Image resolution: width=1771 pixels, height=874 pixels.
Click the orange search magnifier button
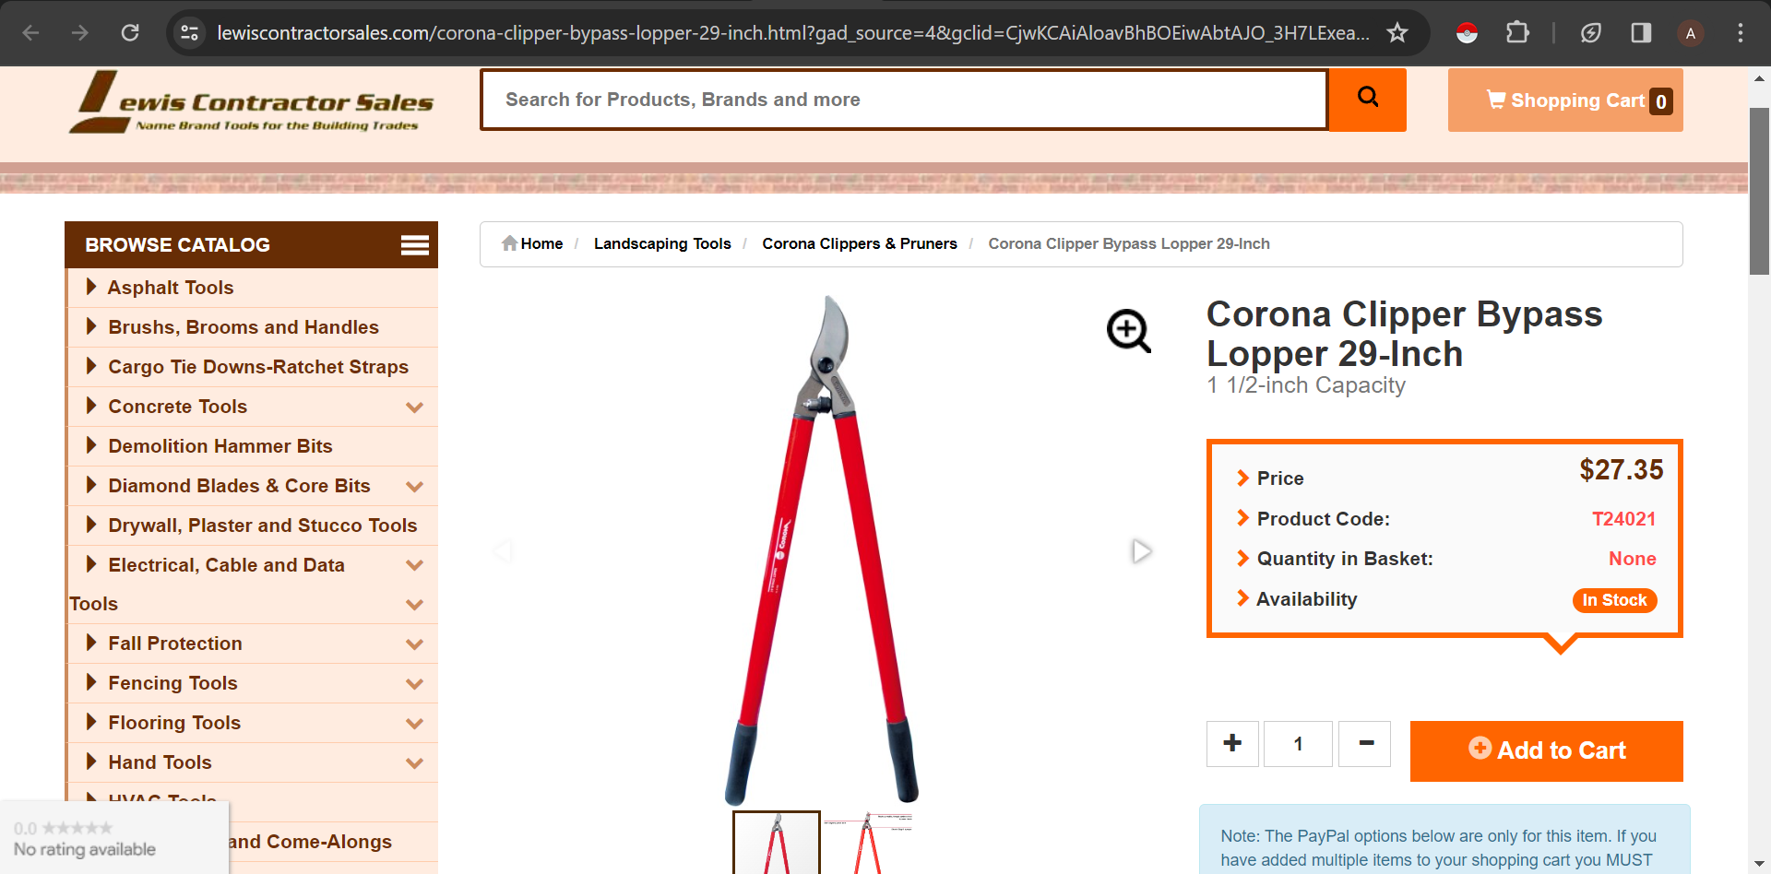tap(1367, 100)
